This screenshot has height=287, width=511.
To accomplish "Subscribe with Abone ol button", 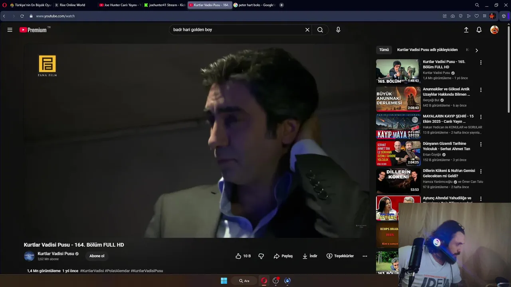I will (97, 256).
